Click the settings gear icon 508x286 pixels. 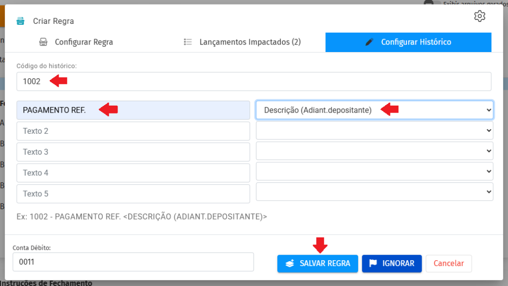pos(479,16)
